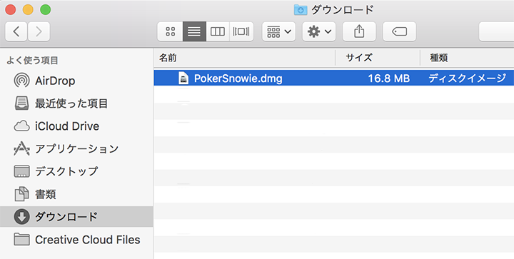Click the ダウンロード folder icon in title bar
The width and height of the screenshot is (514, 259).
[301, 10]
